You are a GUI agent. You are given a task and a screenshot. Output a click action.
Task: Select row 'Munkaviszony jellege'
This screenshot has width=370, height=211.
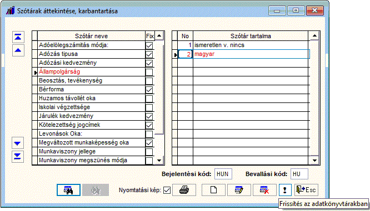point(91,152)
